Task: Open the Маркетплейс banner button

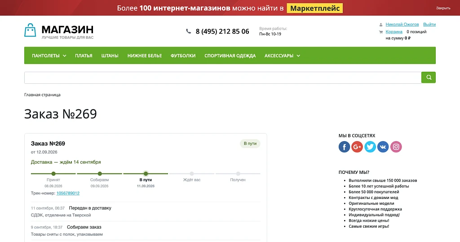Action: (x=315, y=8)
